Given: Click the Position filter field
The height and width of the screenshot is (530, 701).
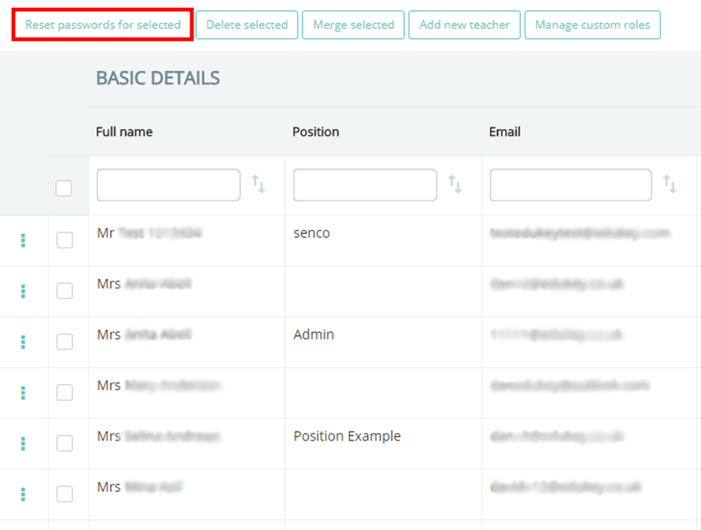Looking at the screenshot, I should click(x=364, y=184).
